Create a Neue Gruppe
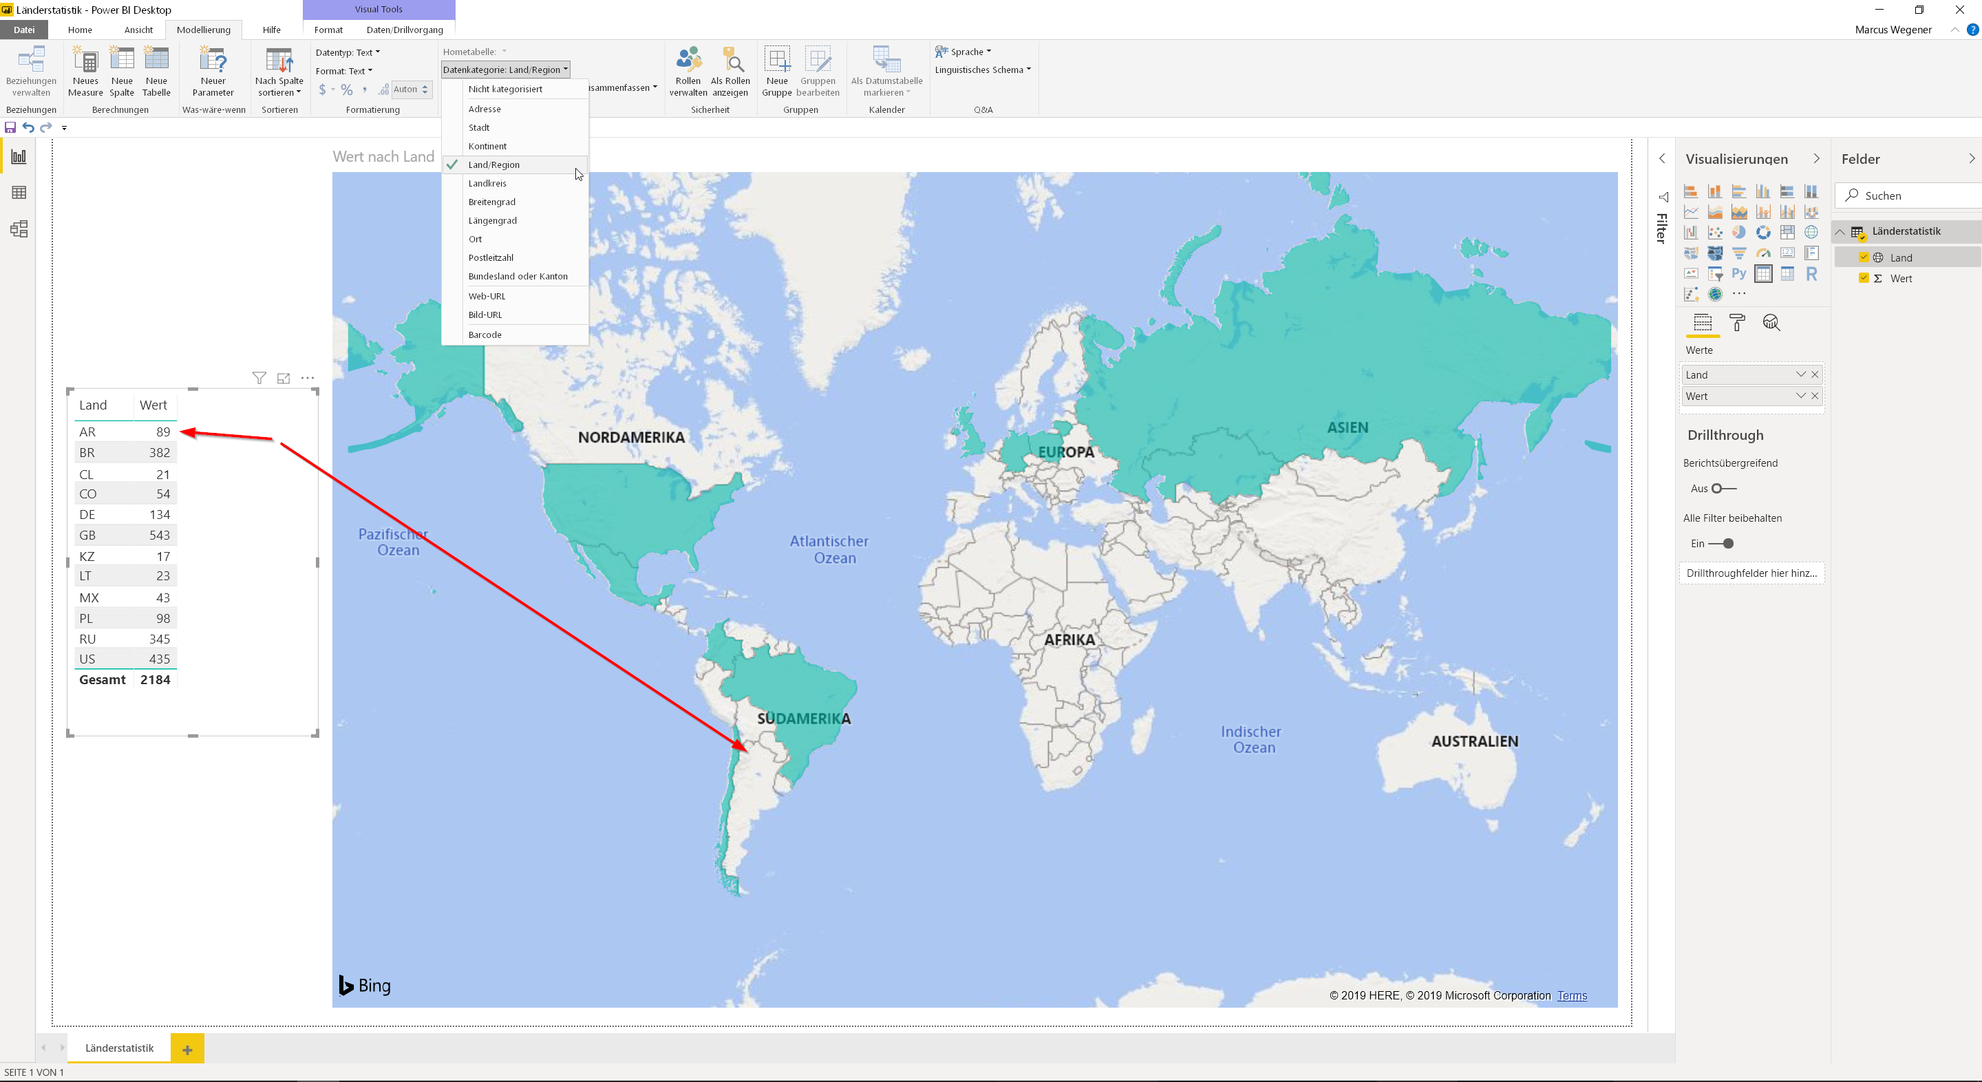 click(x=777, y=71)
